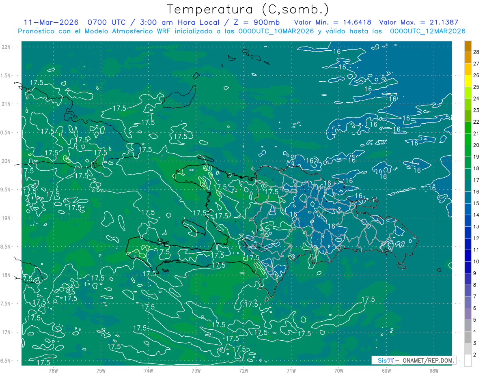Select the '69W' longitude axis label
The width and height of the screenshot is (487, 376).
386,370
